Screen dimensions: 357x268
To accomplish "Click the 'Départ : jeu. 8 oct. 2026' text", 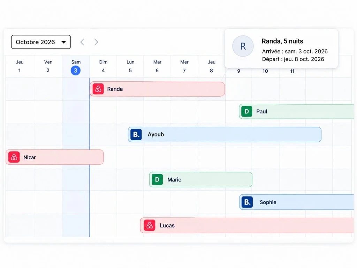I will click(x=293, y=59).
